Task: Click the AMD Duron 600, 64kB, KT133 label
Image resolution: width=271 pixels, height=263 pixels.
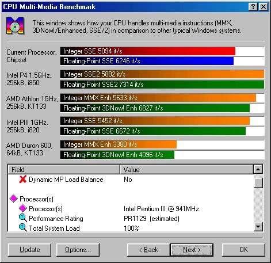Action: point(29,149)
